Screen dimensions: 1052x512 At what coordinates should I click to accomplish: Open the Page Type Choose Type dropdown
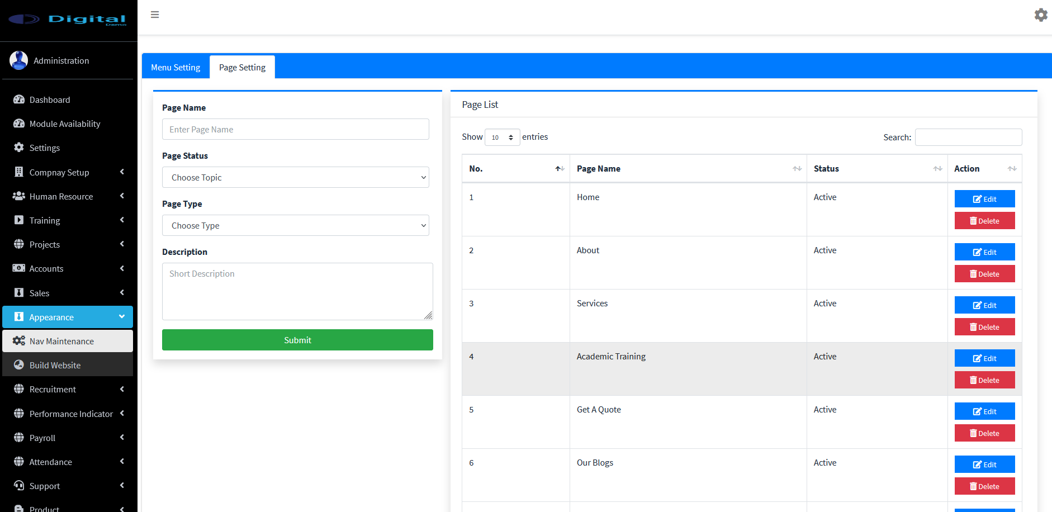point(295,225)
